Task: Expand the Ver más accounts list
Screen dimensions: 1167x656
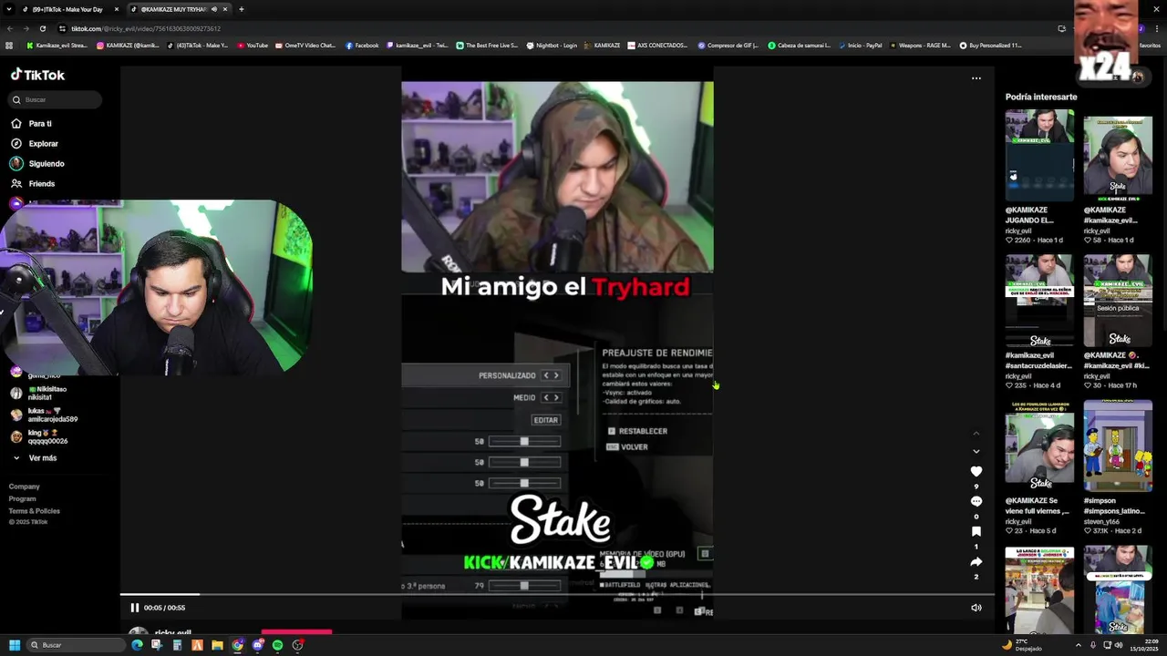Action: pos(36,458)
